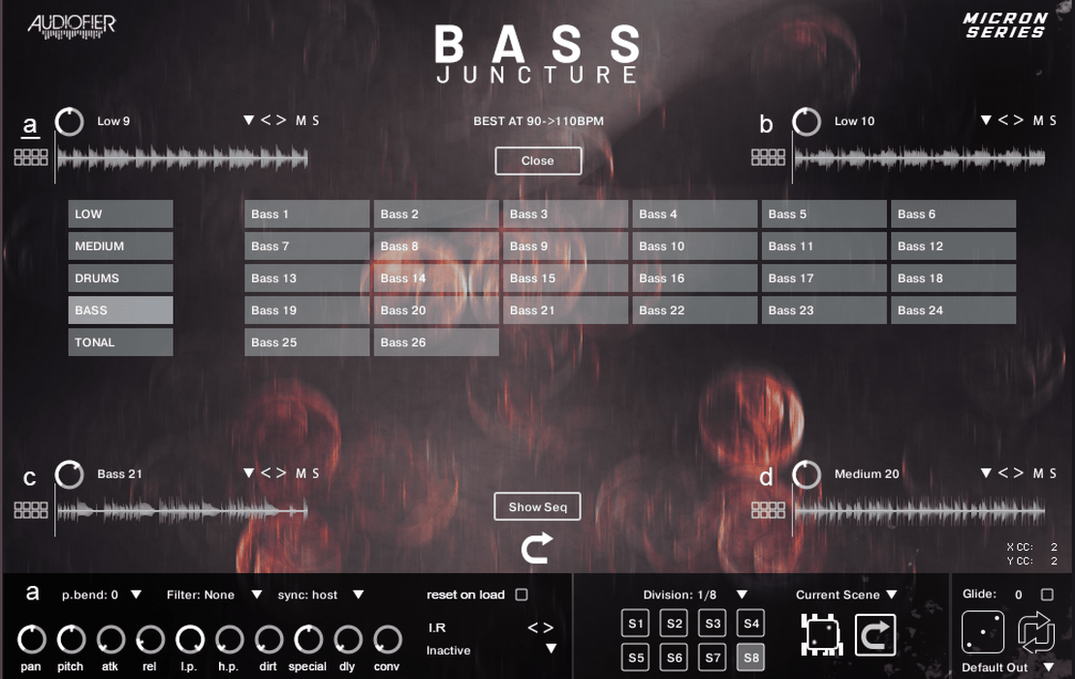
Task: Mute slot a using its M toggle
Action: click(x=303, y=120)
